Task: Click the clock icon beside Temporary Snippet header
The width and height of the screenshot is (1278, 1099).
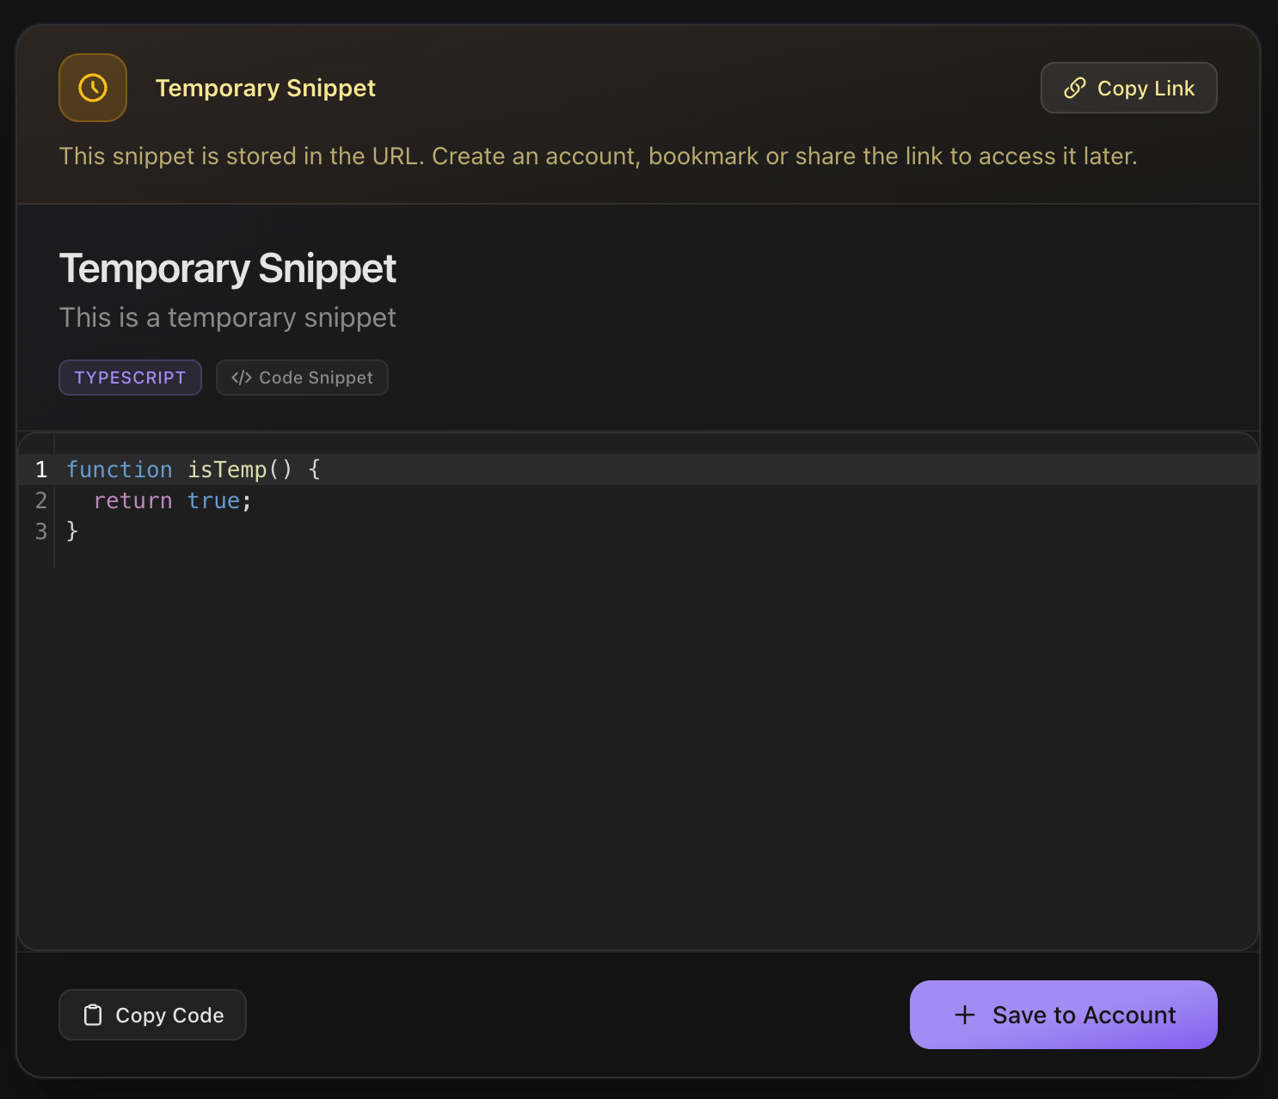Action: tap(92, 87)
